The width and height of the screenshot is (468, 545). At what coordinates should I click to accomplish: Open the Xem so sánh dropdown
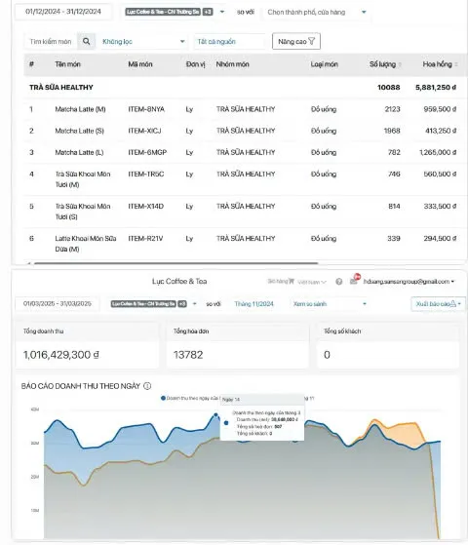330,304
